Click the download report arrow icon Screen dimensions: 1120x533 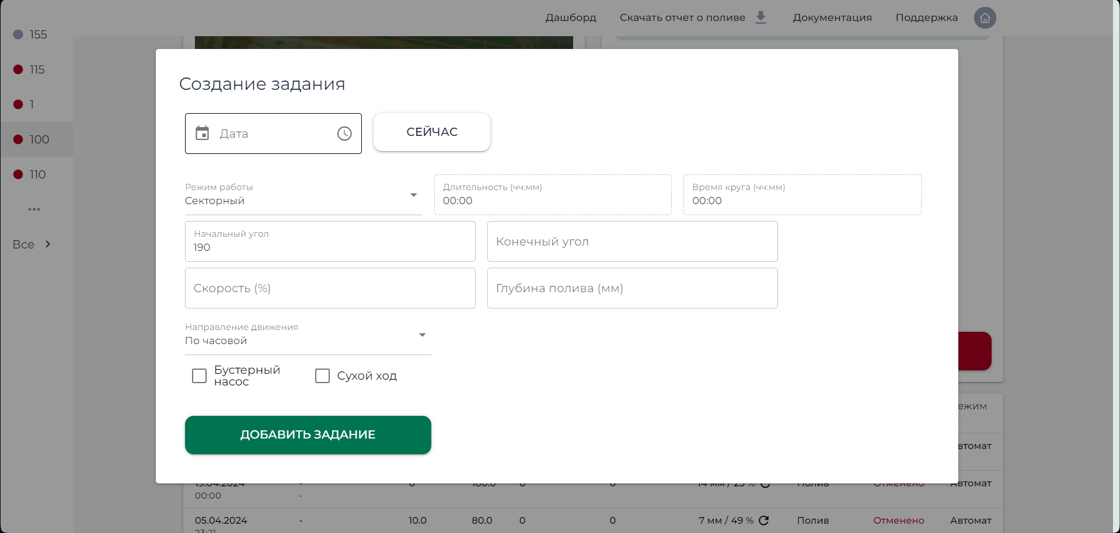coord(760,17)
